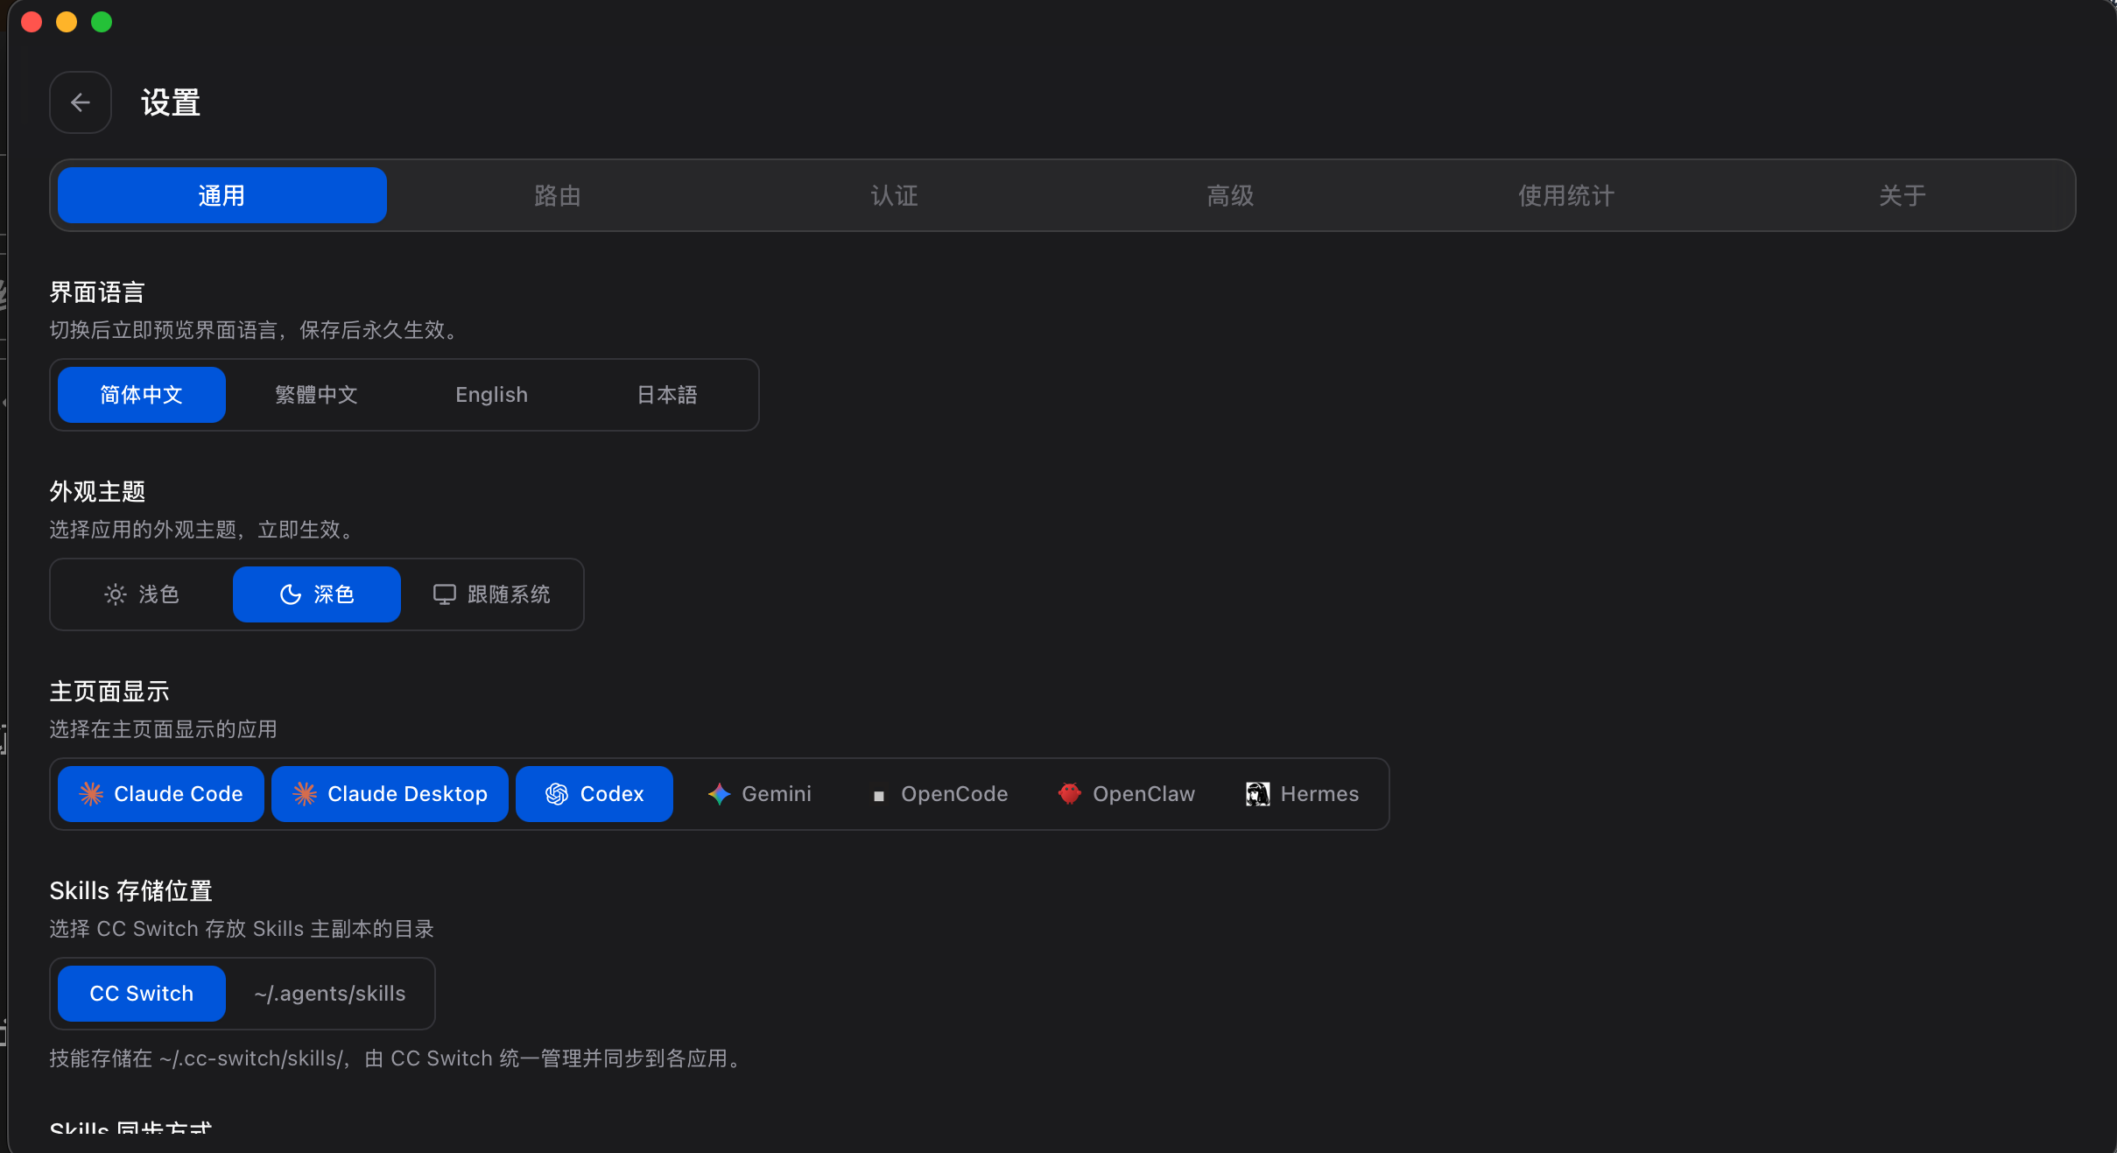Viewport: 2117px width, 1153px height.
Task: Select 简体中文 interface language
Action: click(142, 395)
